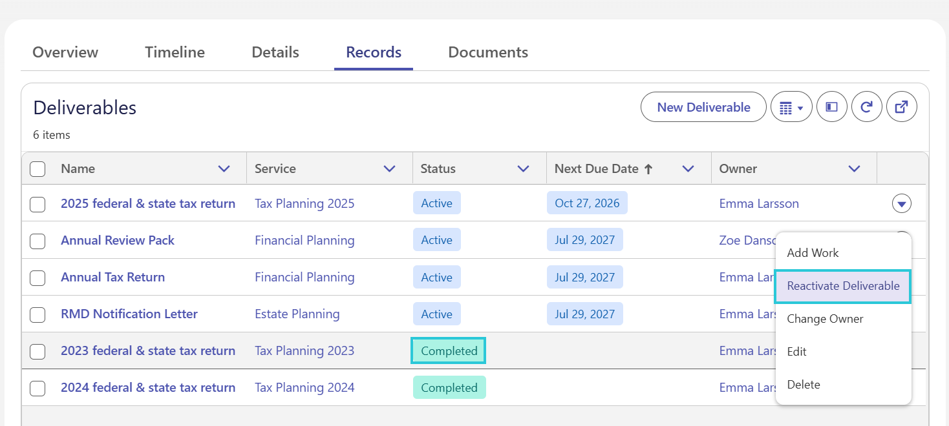Check the 2025 federal & state tax return row
The height and width of the screenshot is (426, 949).
tap(37, 204)
